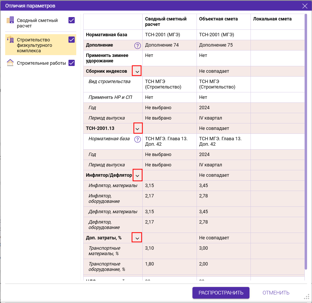Image resolution: width=312 pixels, height=303 pixels.
Task: Collapse the Сборник индексов section
Action: pos(137,71)
